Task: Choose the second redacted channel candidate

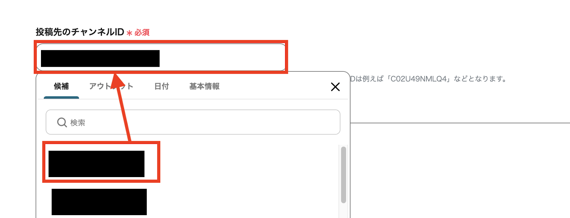Action: pyautogui.click(x=99, y=202)
